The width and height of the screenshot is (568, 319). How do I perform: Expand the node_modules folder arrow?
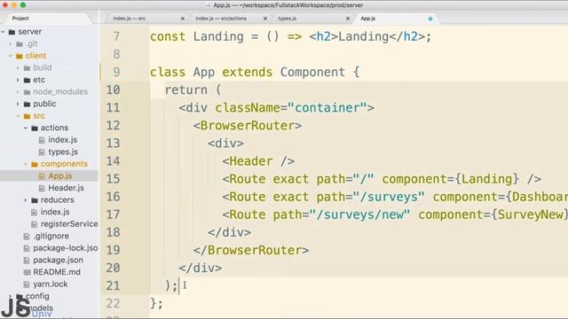(x=18, y=92)
